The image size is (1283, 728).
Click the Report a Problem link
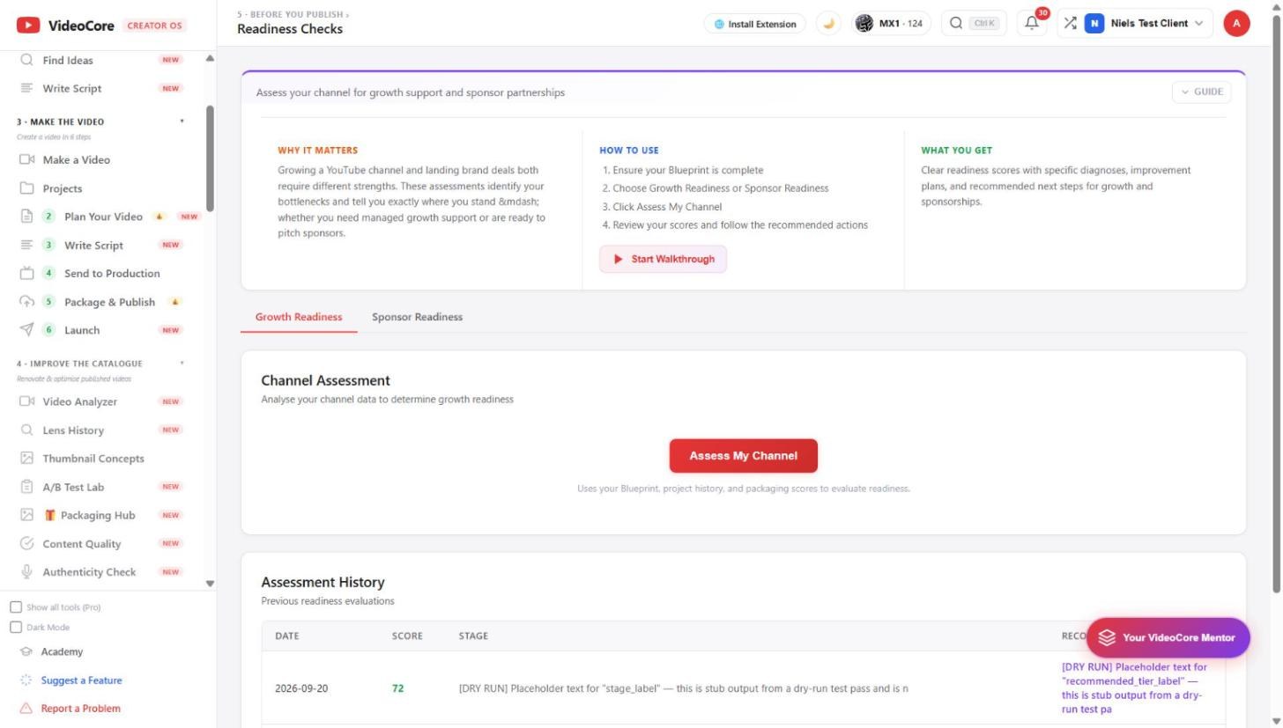tap(80, 709)
